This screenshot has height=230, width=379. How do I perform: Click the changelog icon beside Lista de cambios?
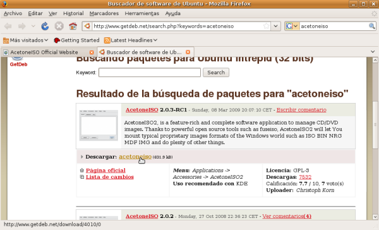point(82,177)
